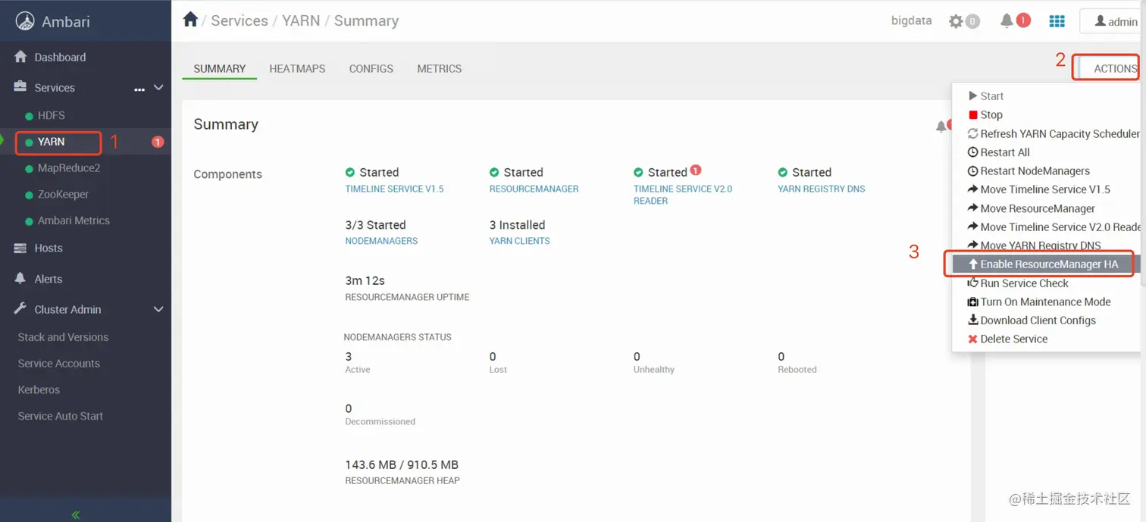Select the SUMMARY tab

point(220,68)
